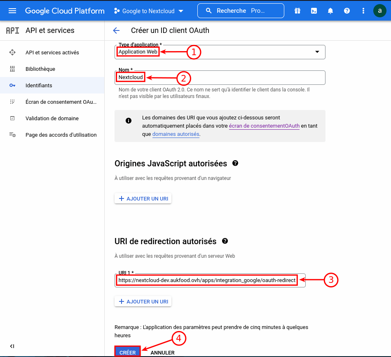
Task: Open the help question mark menu
Action: click(x=347, y=11)
